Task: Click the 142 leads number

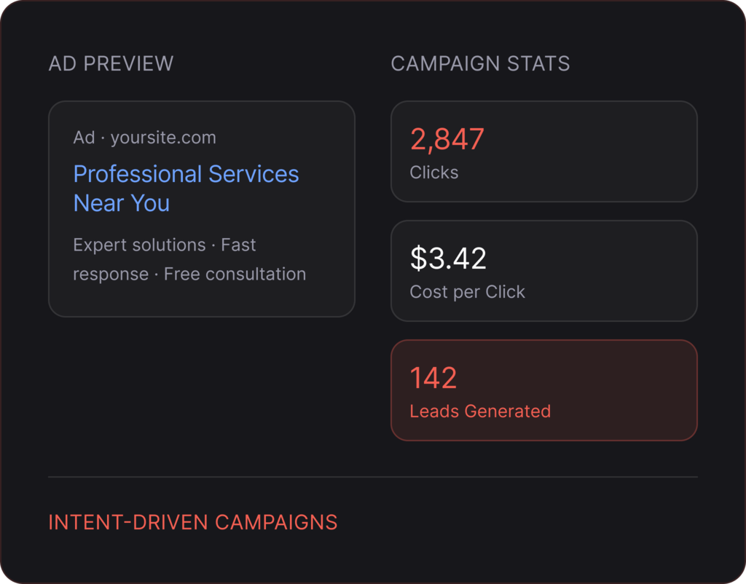Action: (x=433, y=378)
